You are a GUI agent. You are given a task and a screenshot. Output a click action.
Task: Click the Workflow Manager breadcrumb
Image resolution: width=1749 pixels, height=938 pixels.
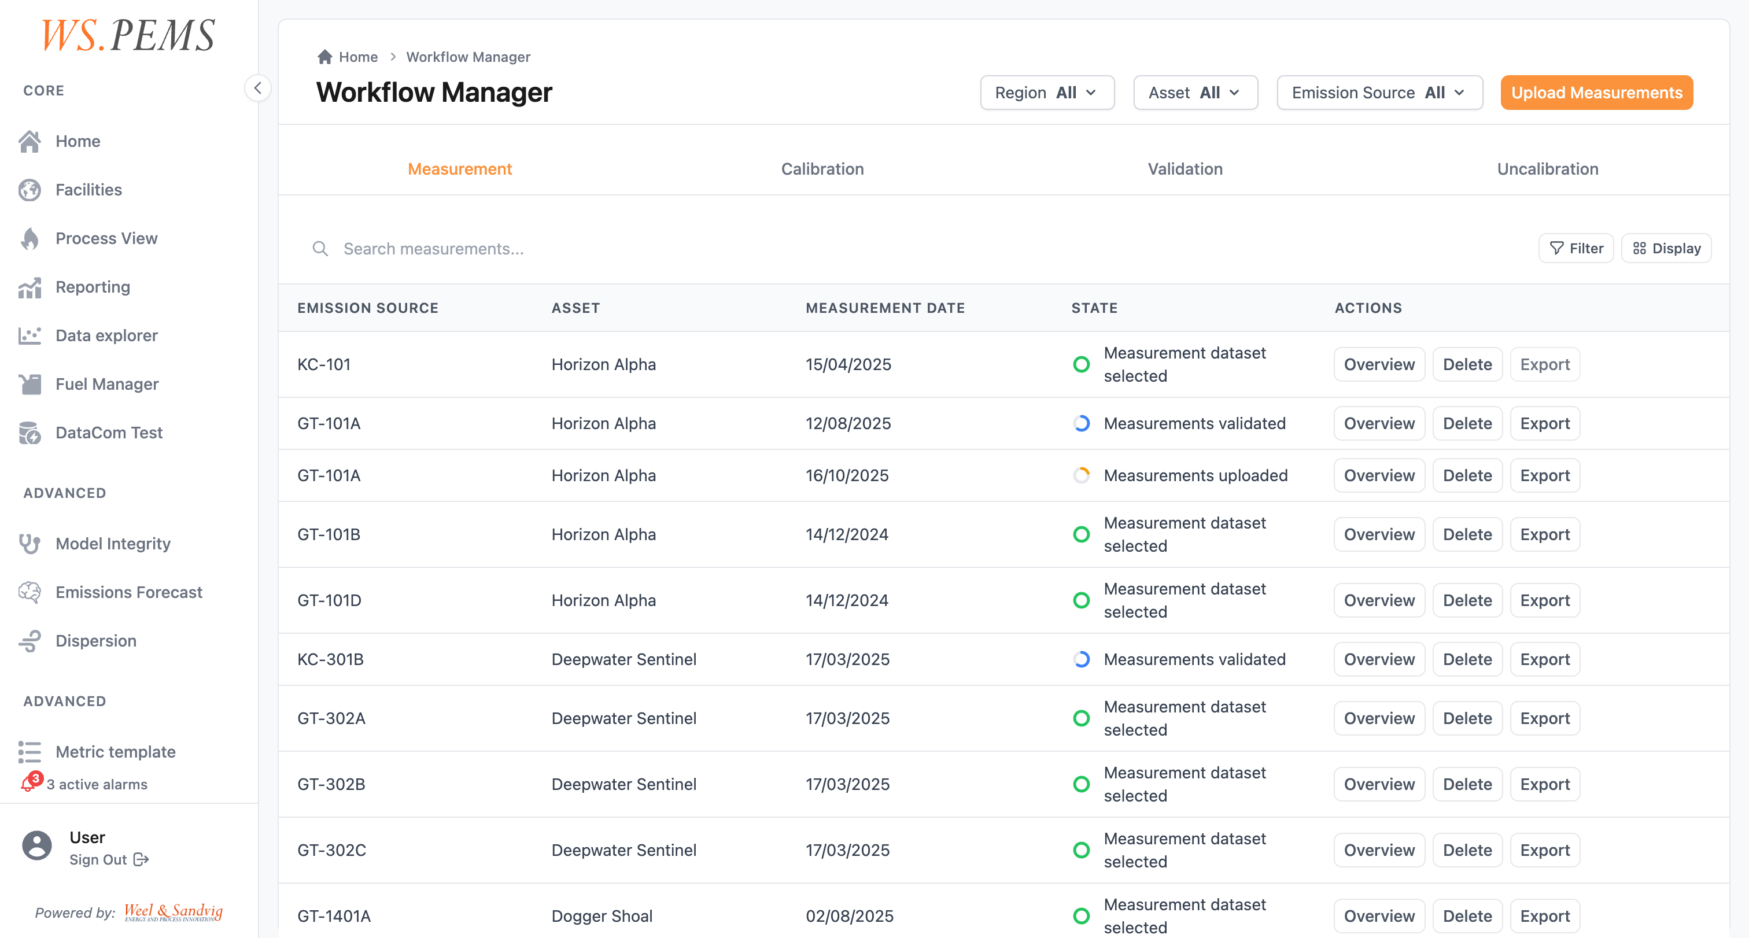click(468, 57)
